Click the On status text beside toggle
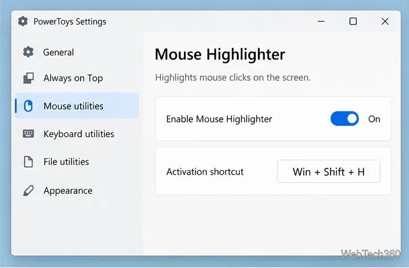Screen dimensions: 409x268 point(374,119)
